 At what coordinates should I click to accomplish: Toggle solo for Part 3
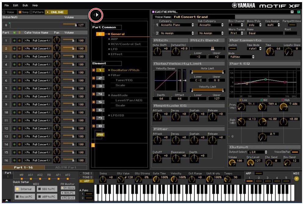(x=19, y=57)
